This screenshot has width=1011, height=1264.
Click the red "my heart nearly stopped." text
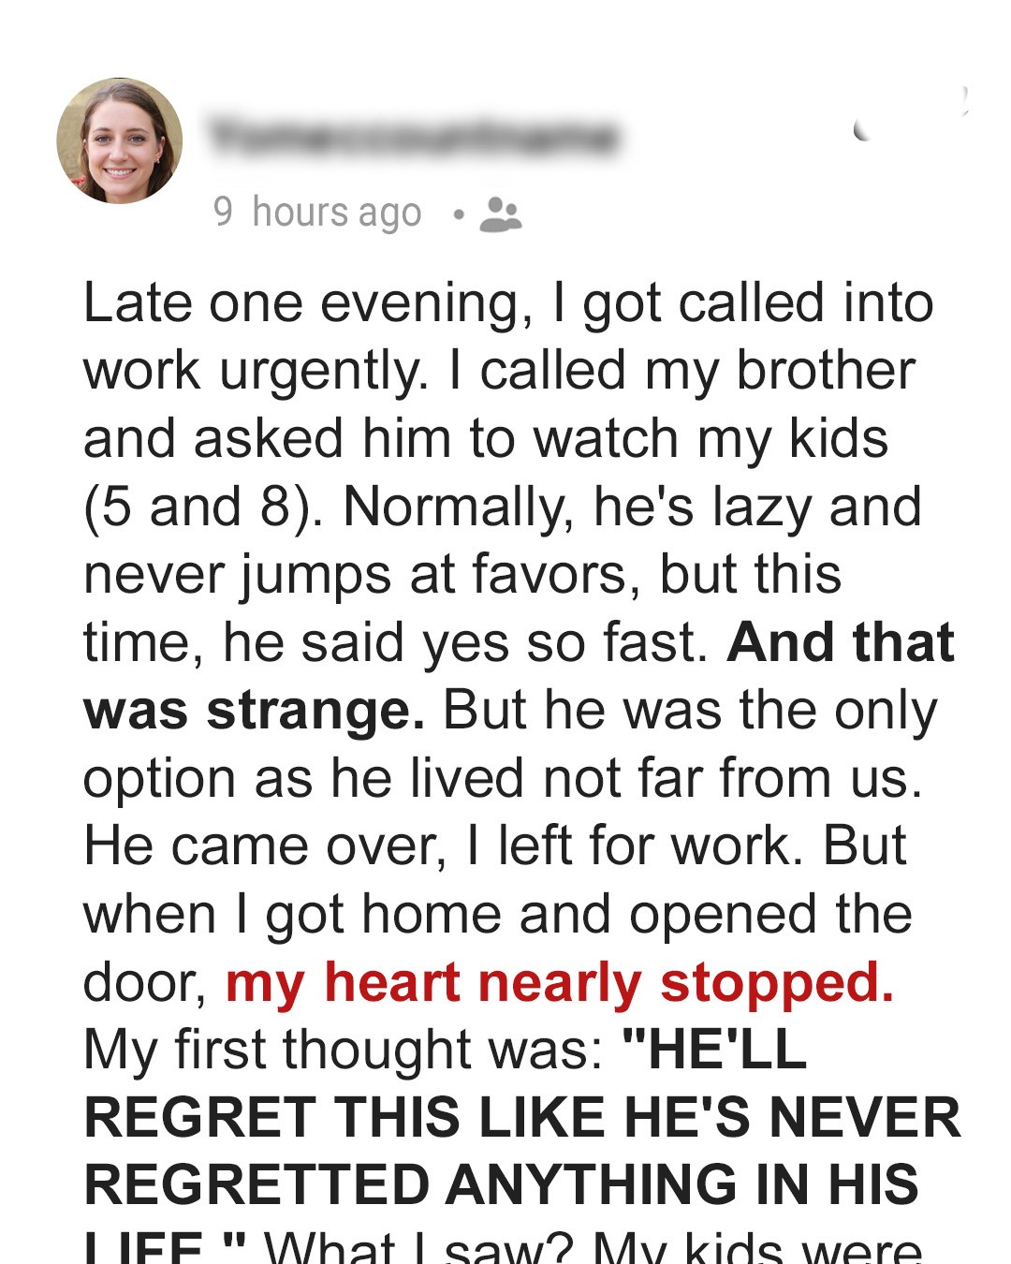(560, 982)
